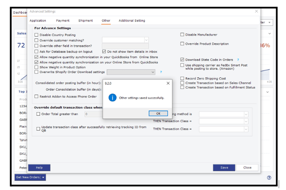Screen dimensions: 286x190
Task: Click the Order Total greater than input field
Action: pyautogui.click(x=92, y=114)
